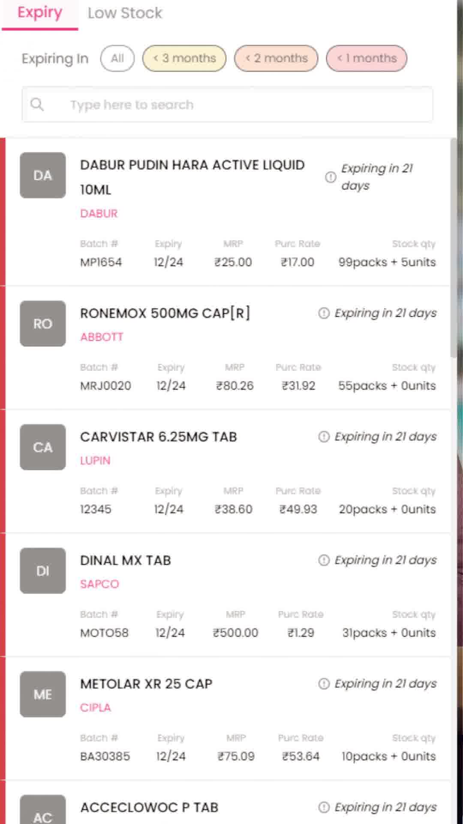Click the ME avatar for Metolar XR
The image size is (463, 824).
43,694
